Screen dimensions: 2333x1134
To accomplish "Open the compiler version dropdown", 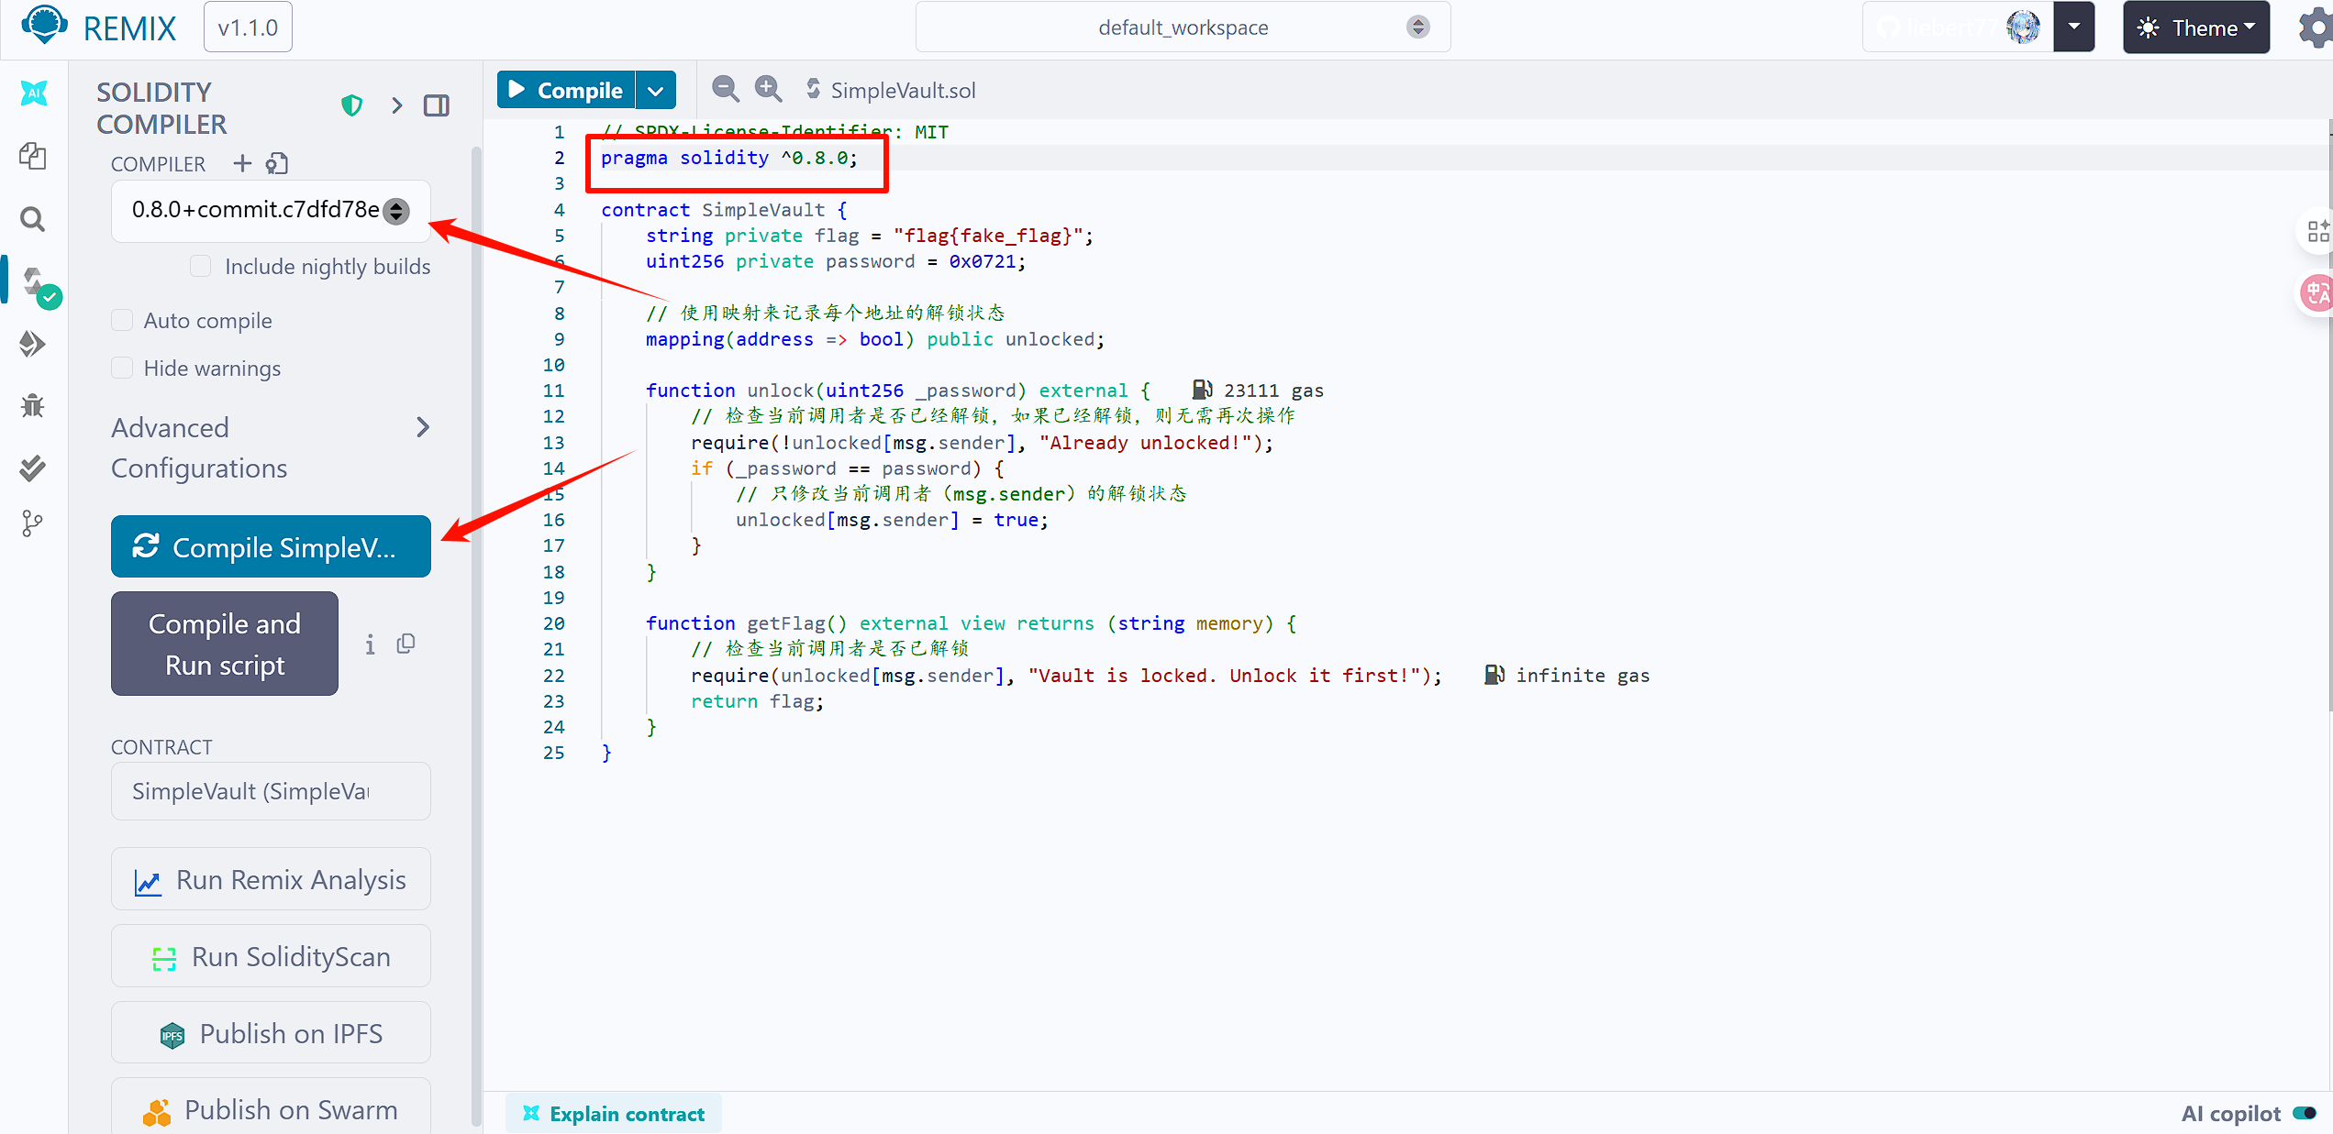I will [x=270, y=210].
